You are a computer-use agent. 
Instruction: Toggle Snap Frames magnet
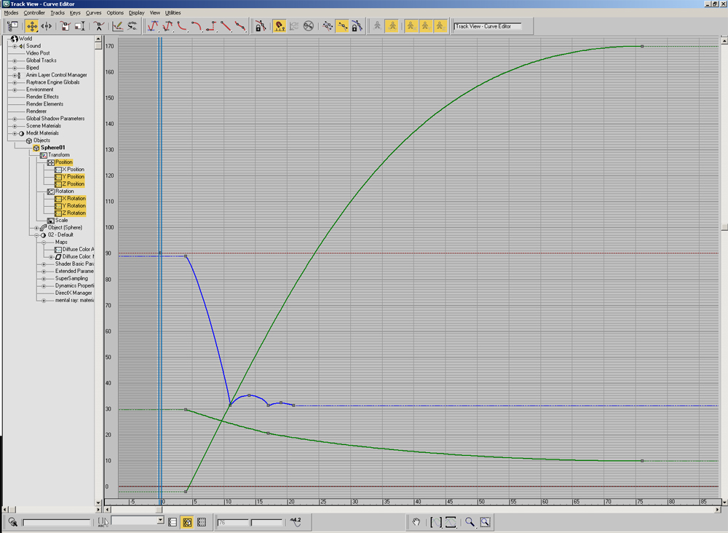(x=280, y=26)
